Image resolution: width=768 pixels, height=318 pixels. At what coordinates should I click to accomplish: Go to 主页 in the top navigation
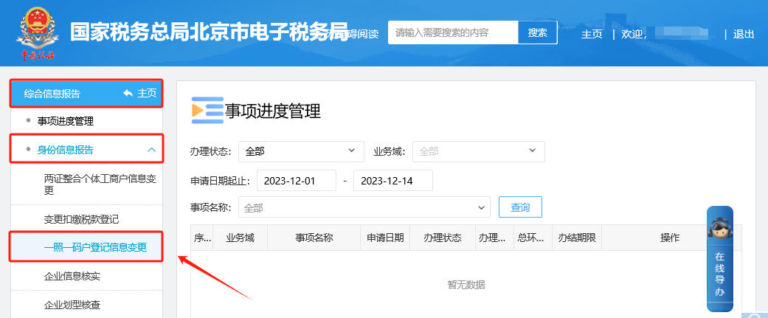pos(592,34)
